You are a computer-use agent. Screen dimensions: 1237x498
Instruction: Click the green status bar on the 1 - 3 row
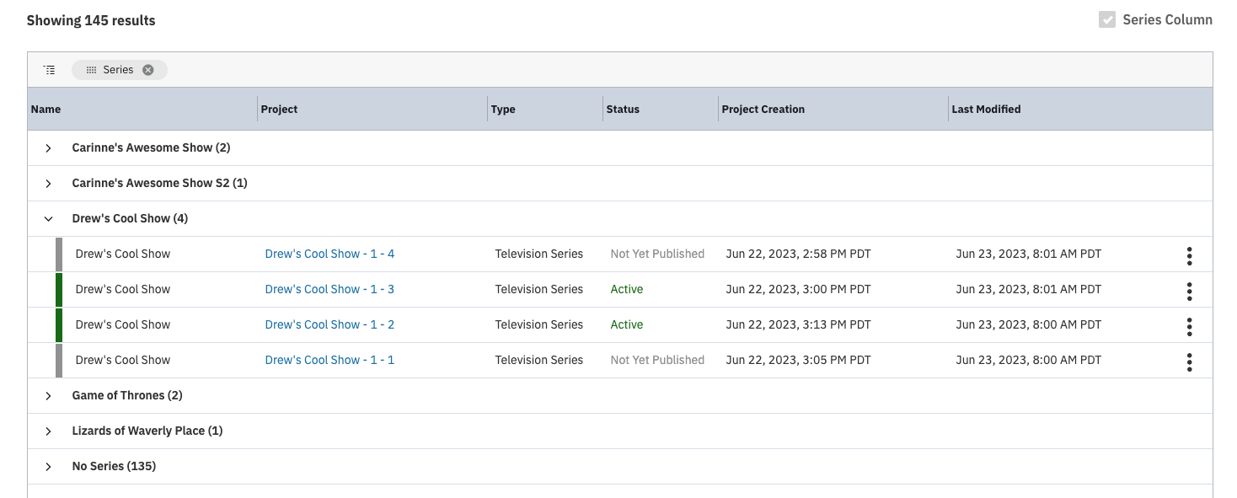(x=59, y=289)
